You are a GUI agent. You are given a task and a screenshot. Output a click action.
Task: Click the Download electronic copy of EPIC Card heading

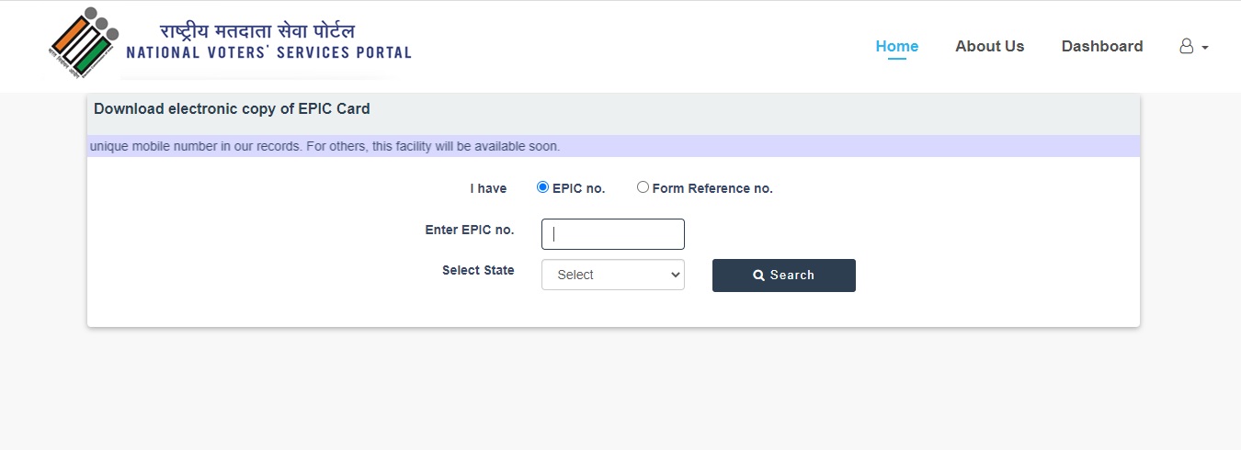coord(232,108)
